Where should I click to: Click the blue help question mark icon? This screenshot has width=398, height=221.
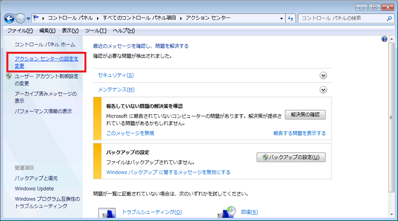click(x=384, y=39)
